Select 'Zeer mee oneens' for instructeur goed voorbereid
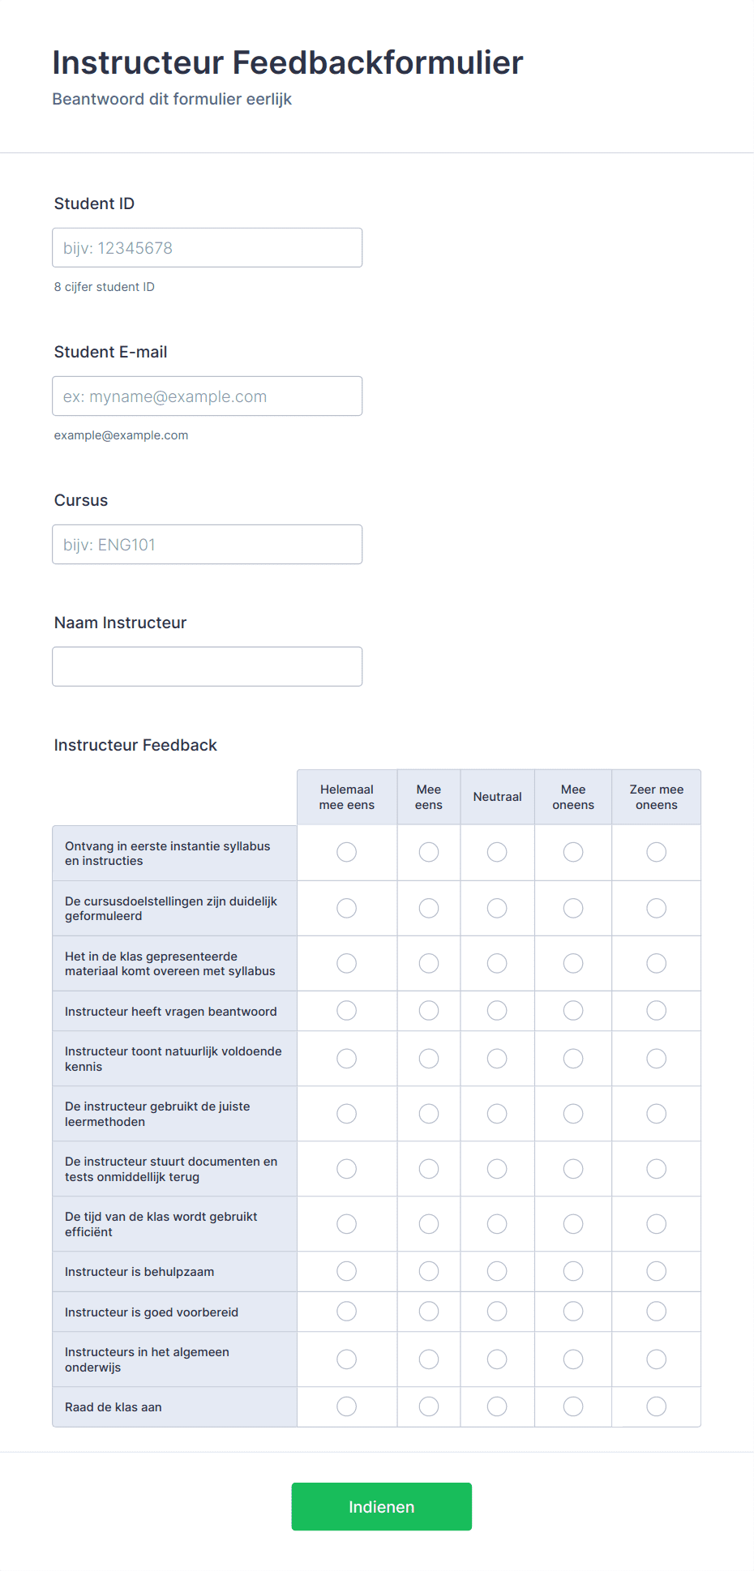 656,1311
